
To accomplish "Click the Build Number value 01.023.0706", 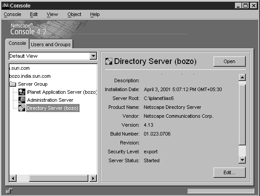I will 157,134.
